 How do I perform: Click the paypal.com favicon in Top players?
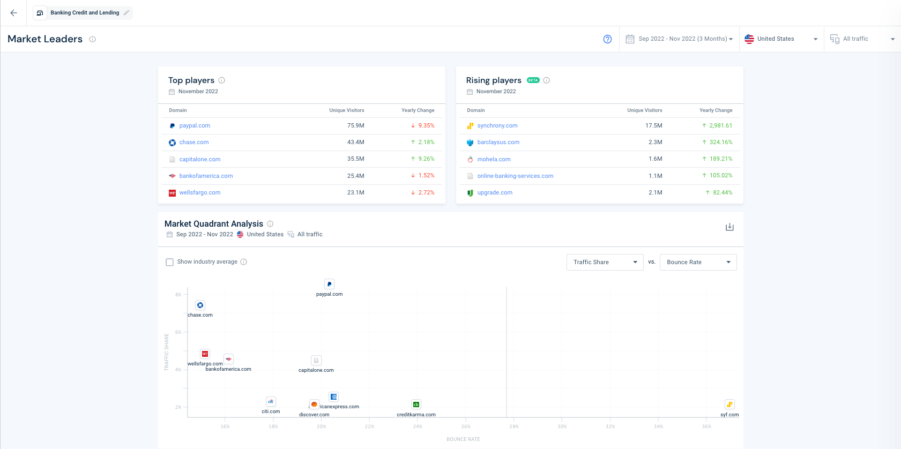coord(172,126)
